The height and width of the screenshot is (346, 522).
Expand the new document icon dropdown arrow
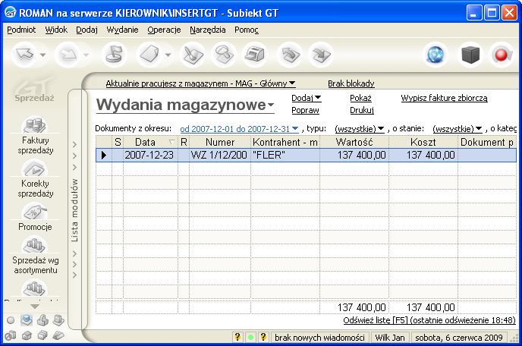pos(168,55)
